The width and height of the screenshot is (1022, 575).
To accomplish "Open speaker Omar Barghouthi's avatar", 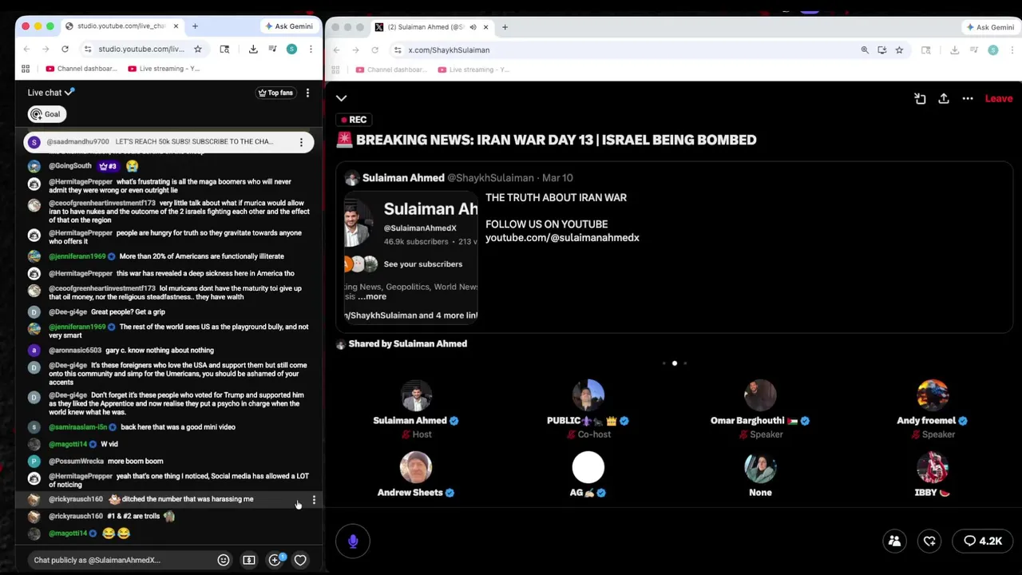I will pos(760,395).
